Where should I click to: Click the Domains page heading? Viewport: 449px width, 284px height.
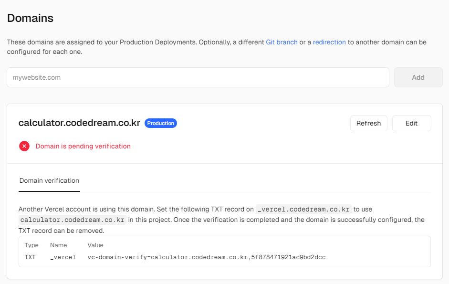click(31, 18)
